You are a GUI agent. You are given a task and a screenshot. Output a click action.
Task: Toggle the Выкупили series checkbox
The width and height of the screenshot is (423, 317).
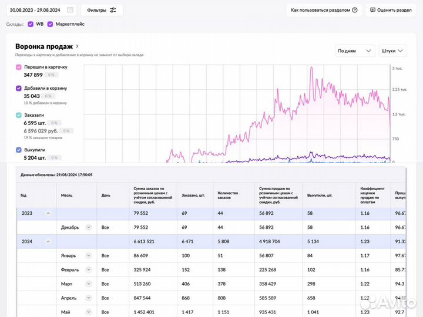19,150
